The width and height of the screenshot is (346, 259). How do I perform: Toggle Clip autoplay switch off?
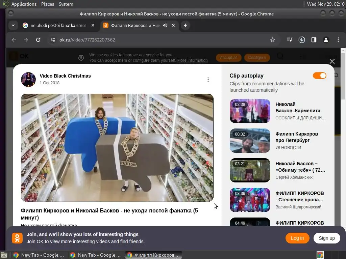pos(319,76)
